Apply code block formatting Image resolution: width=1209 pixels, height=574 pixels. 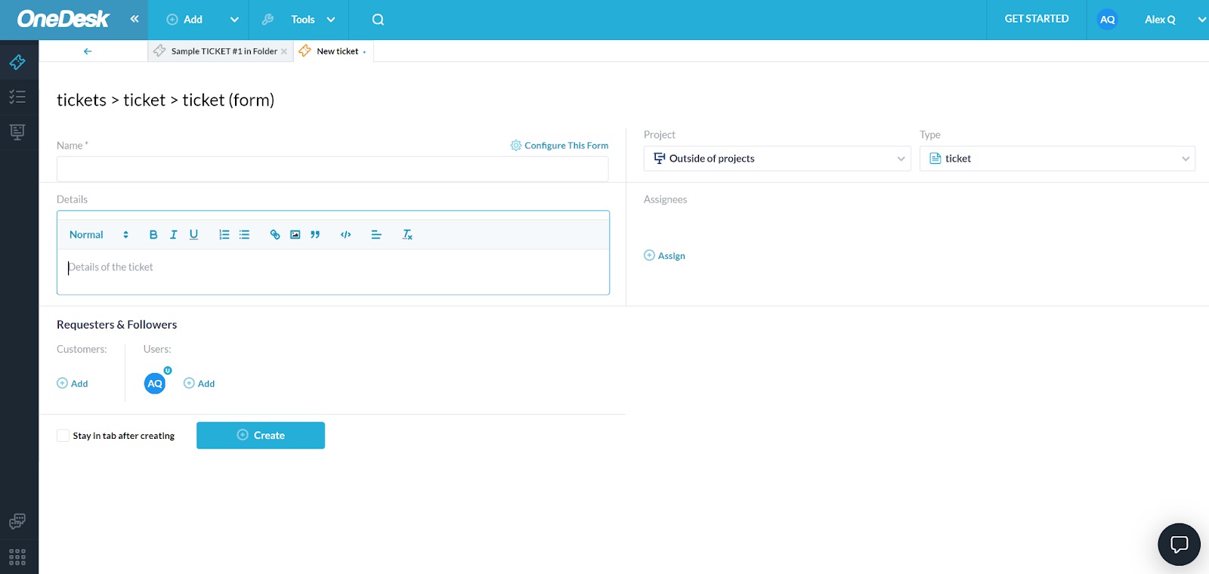point(346,235)
